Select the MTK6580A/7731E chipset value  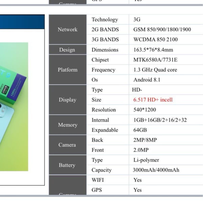tap(155, 60)
